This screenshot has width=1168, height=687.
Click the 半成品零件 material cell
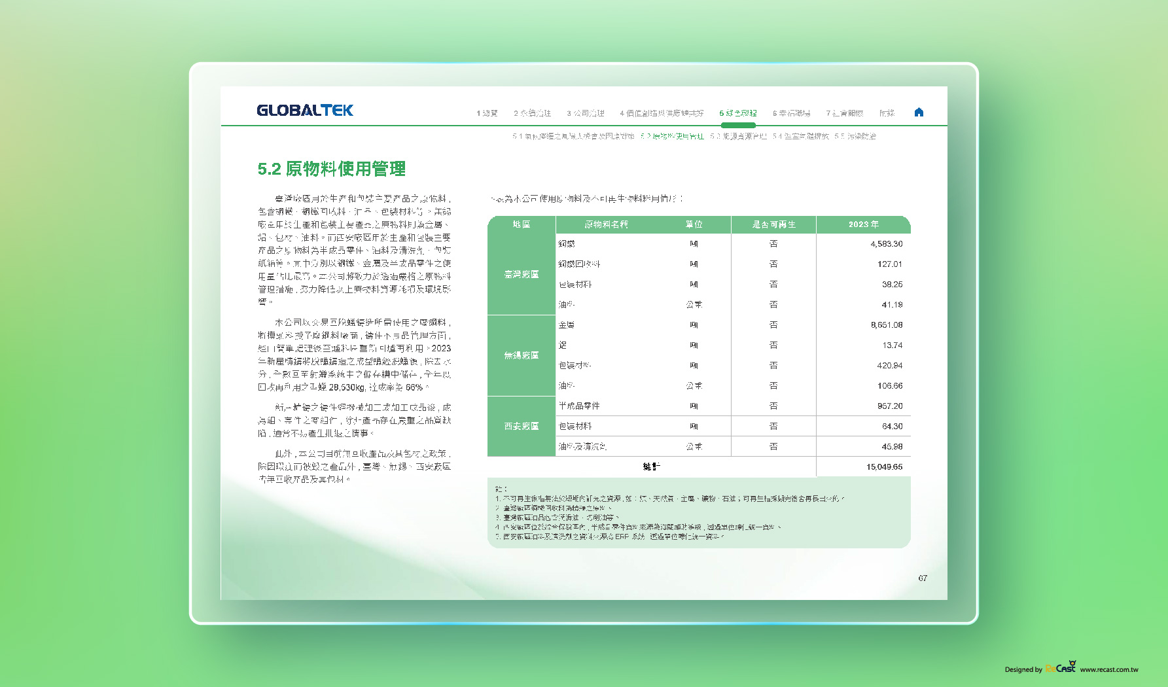578,406
